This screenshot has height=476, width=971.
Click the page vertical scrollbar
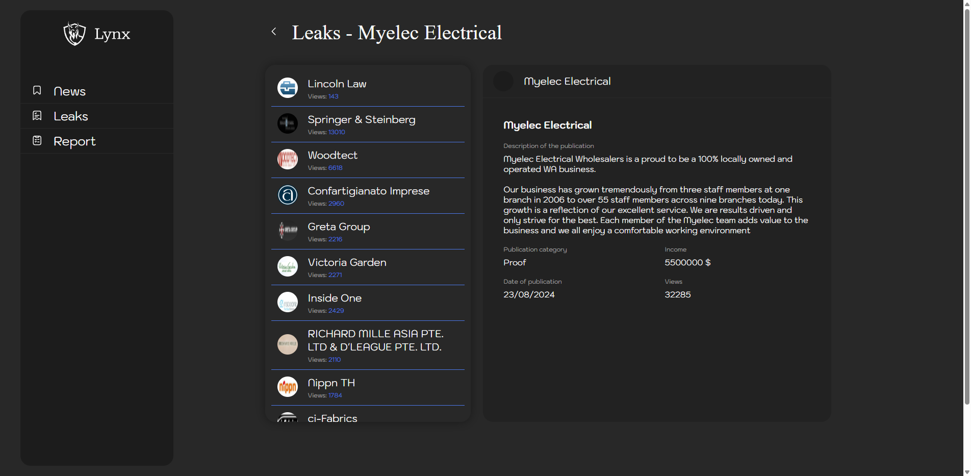pyautogui.click(x=966, y=204)
